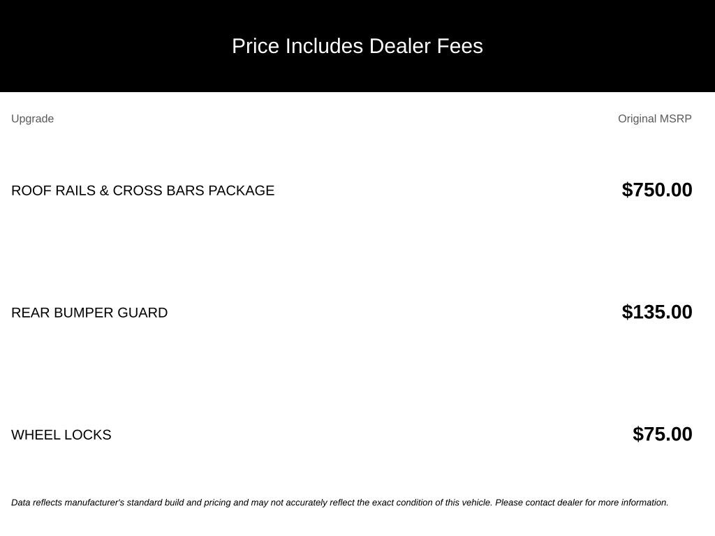Open the Roof Rails & Cross Bars Package item
The width and height of the screenshot is (715, 536).
pos(142,191)
